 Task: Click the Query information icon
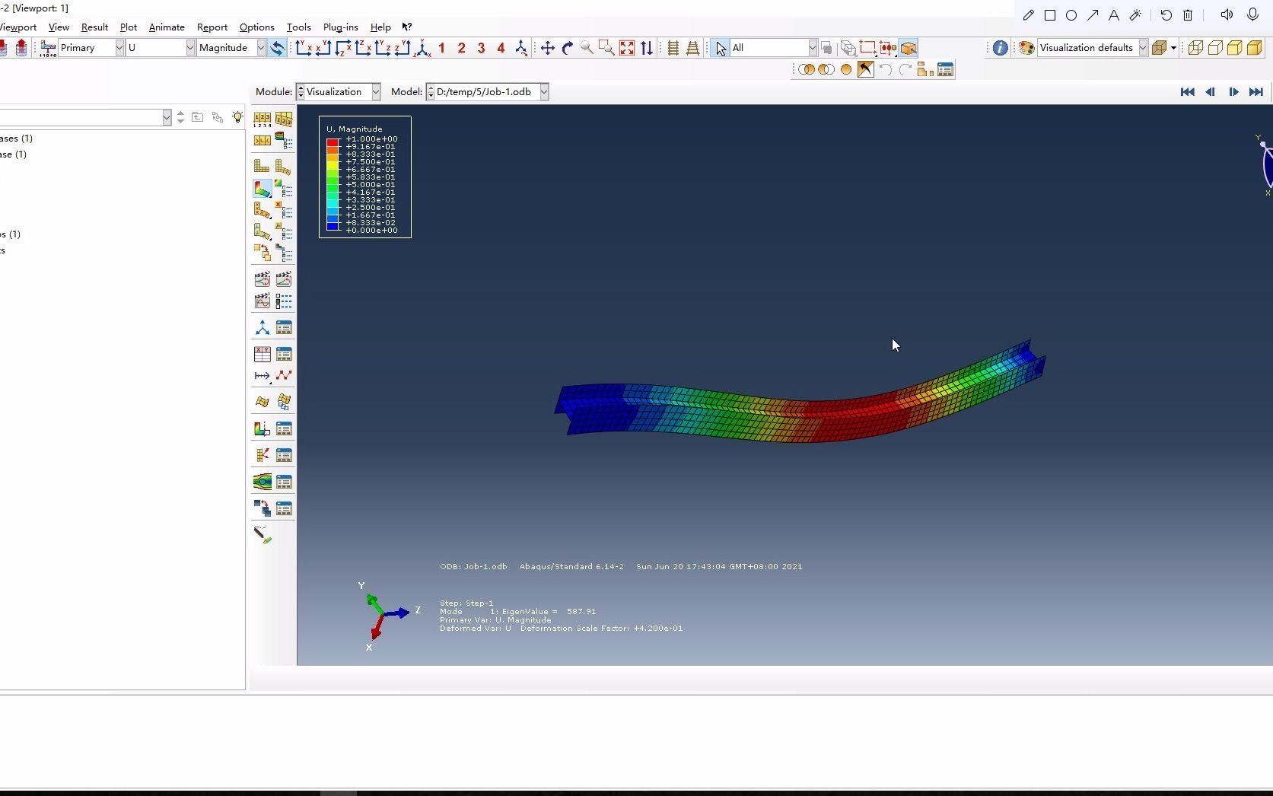point(1000,48)
